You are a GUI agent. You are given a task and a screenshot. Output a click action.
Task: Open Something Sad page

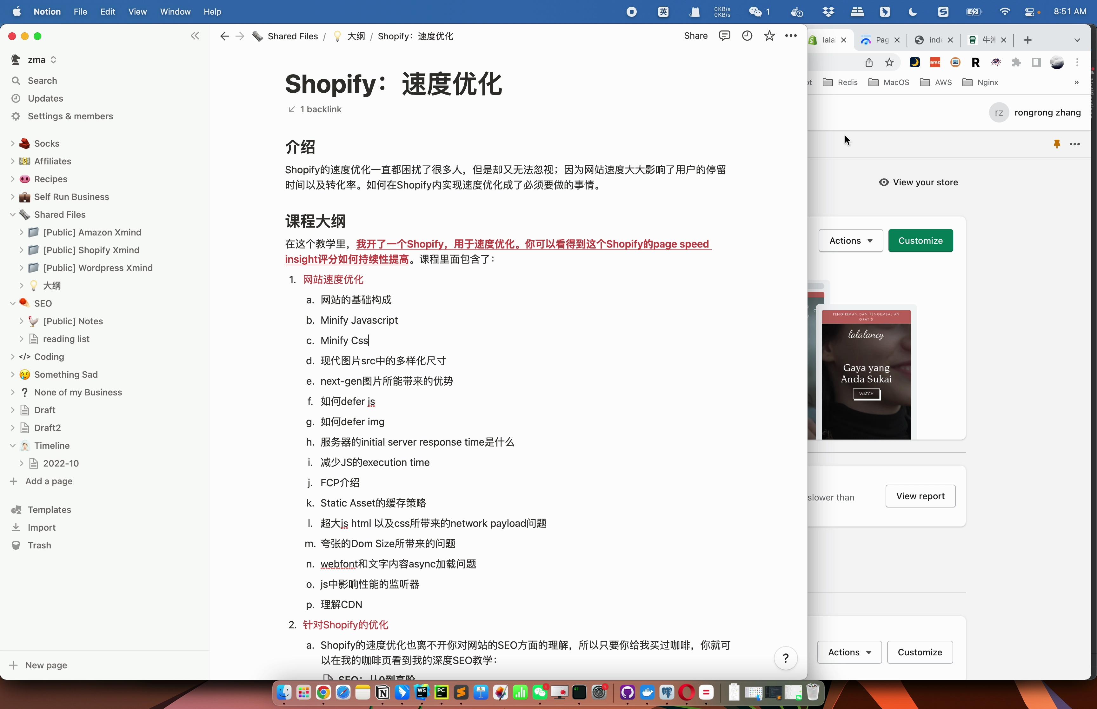click(66, 374)
